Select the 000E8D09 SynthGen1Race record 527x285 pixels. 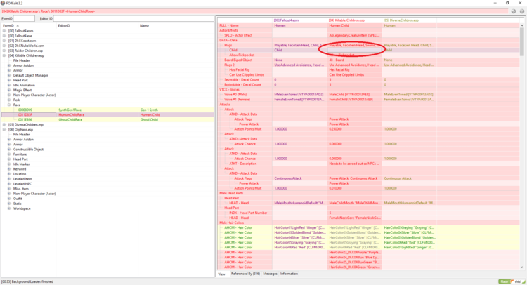pos(108,110)
